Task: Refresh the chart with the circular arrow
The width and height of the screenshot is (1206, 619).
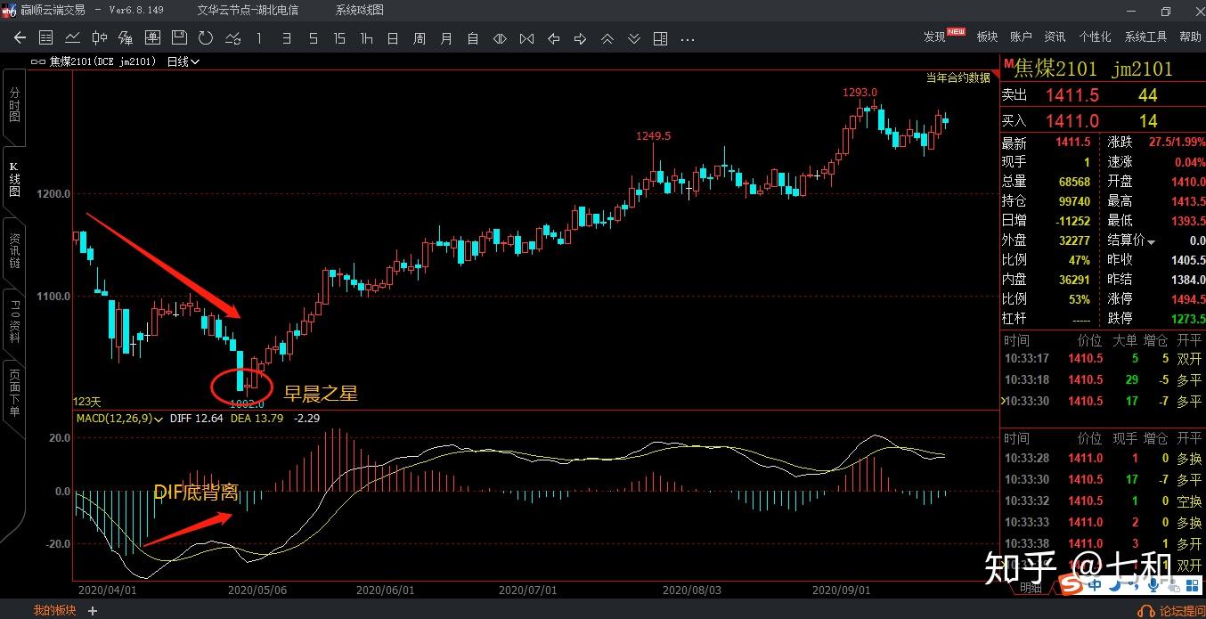Action: 206,38
